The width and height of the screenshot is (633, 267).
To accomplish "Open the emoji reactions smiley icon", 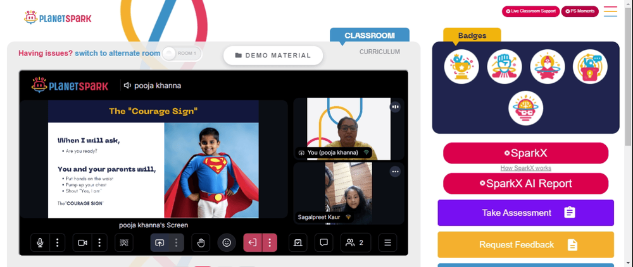I will click(x=227, y=242).
